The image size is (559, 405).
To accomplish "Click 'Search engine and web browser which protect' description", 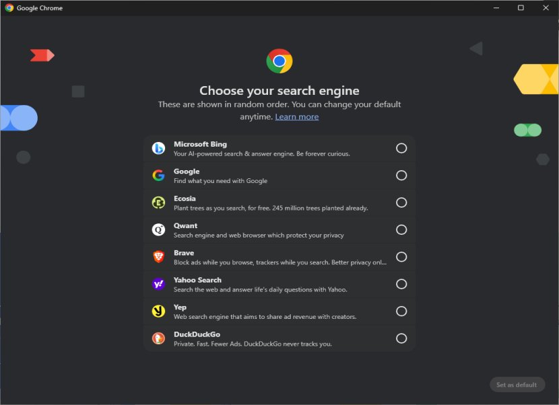I will pos(259,235).
